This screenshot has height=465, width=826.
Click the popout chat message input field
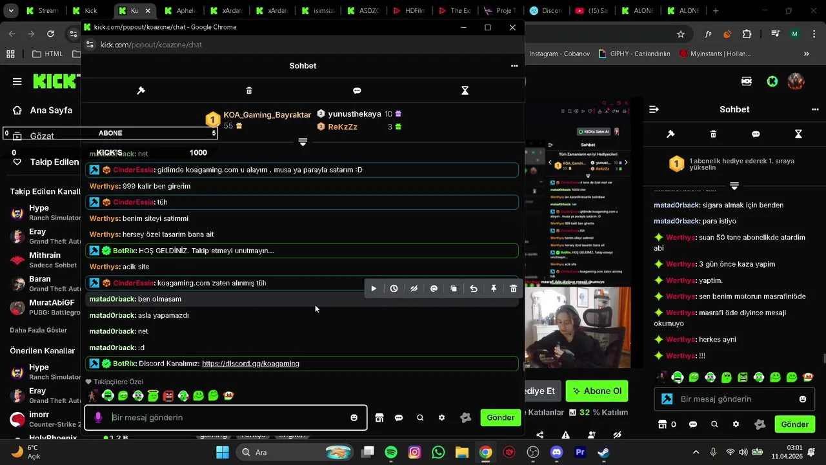(x=226, y=417)
